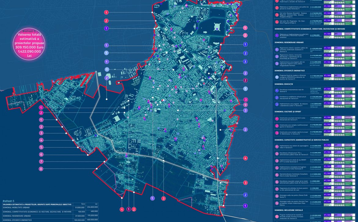Click legend icon 1 under Competitivitate Economică
The height and width of the screenshot is (222, 358).
[277, 35]
